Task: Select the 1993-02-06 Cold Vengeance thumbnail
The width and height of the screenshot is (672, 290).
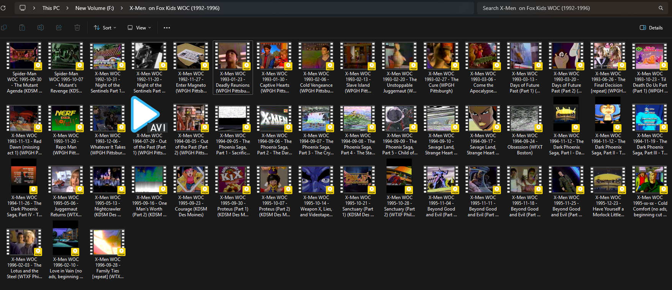Action: [316, 56]
